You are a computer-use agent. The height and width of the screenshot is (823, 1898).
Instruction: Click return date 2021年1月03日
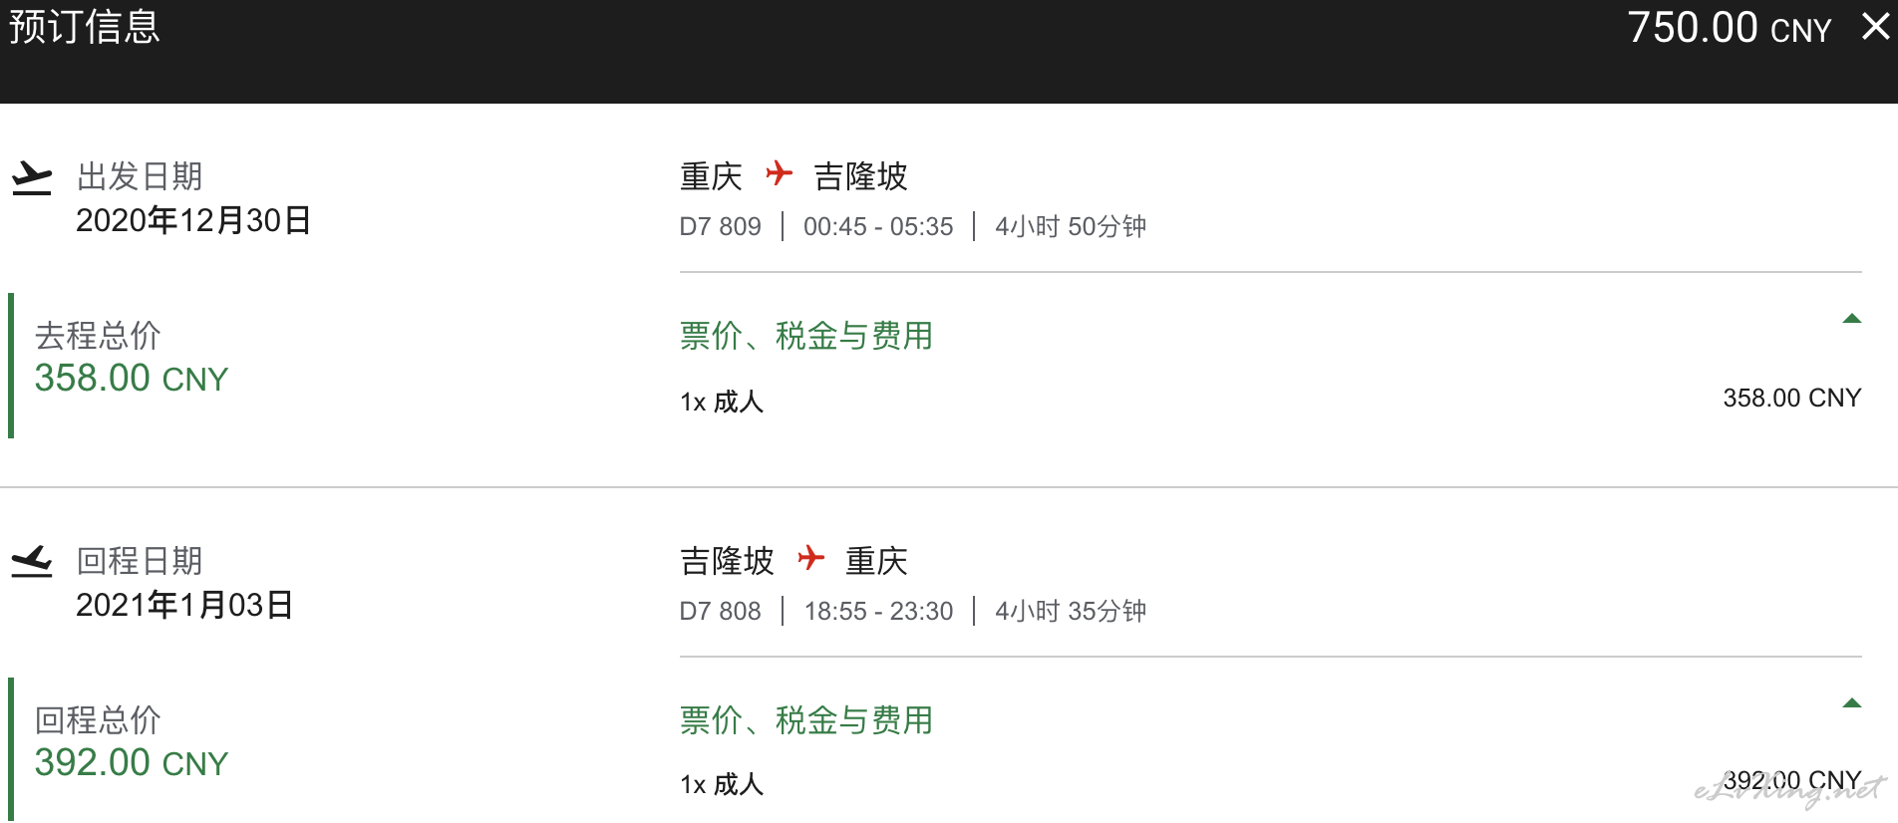pyautogui.click(x=184, y=605)
